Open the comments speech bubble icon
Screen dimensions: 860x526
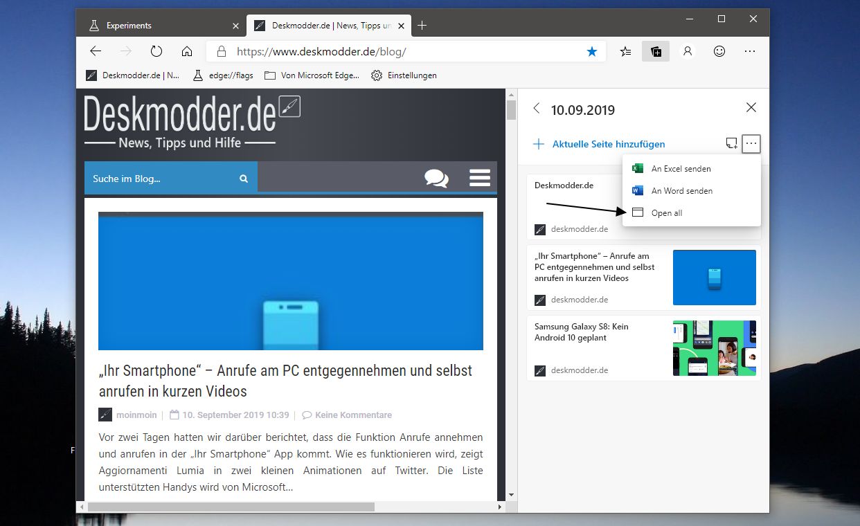click(x=436, y=178)
